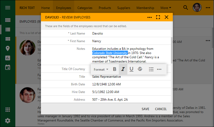The height and width of the screenshot is (127, 214).
Task: Click Fuller's photo thumbnail in the list
Action: pos(27,95)
